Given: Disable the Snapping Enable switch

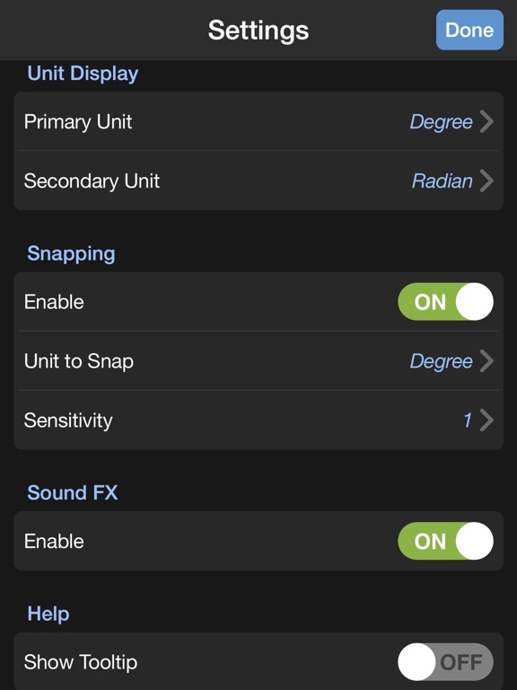Looking at the screenshot, I should (x=445, y=302).
